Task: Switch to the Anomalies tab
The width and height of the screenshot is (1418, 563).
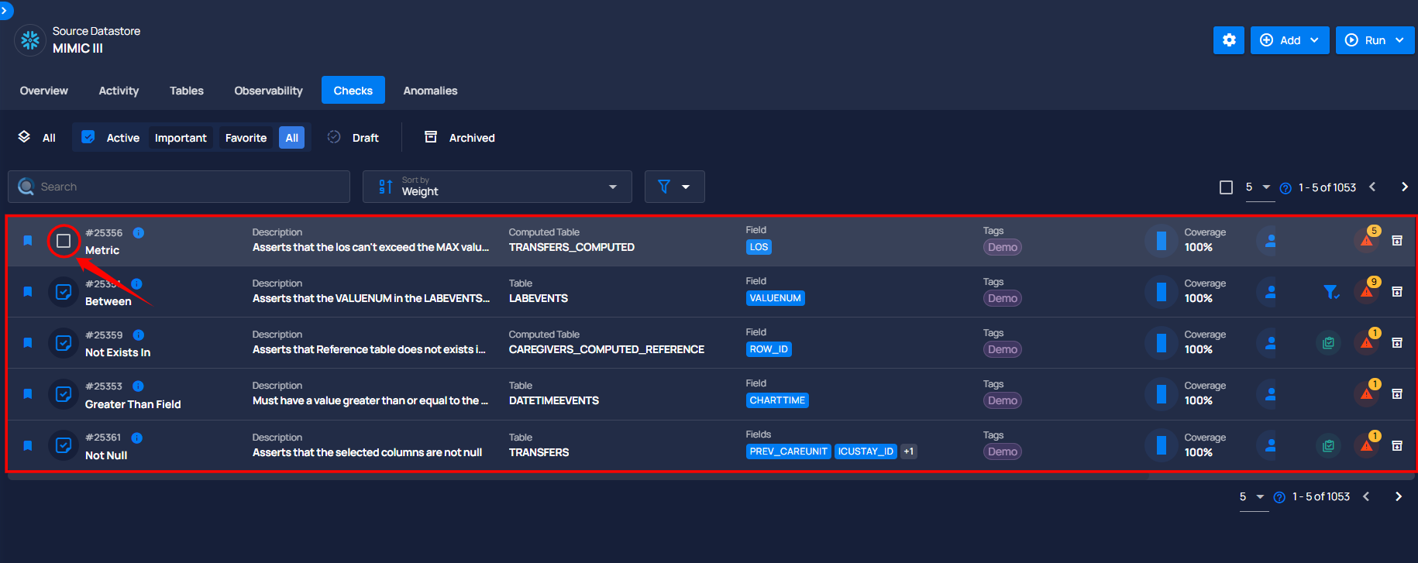Action: click(430, 91)
